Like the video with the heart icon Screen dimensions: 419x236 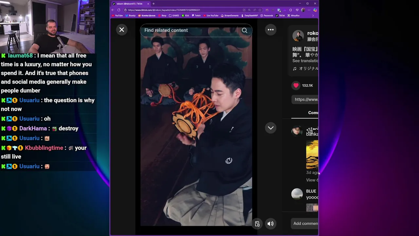(x=296, y=86)
